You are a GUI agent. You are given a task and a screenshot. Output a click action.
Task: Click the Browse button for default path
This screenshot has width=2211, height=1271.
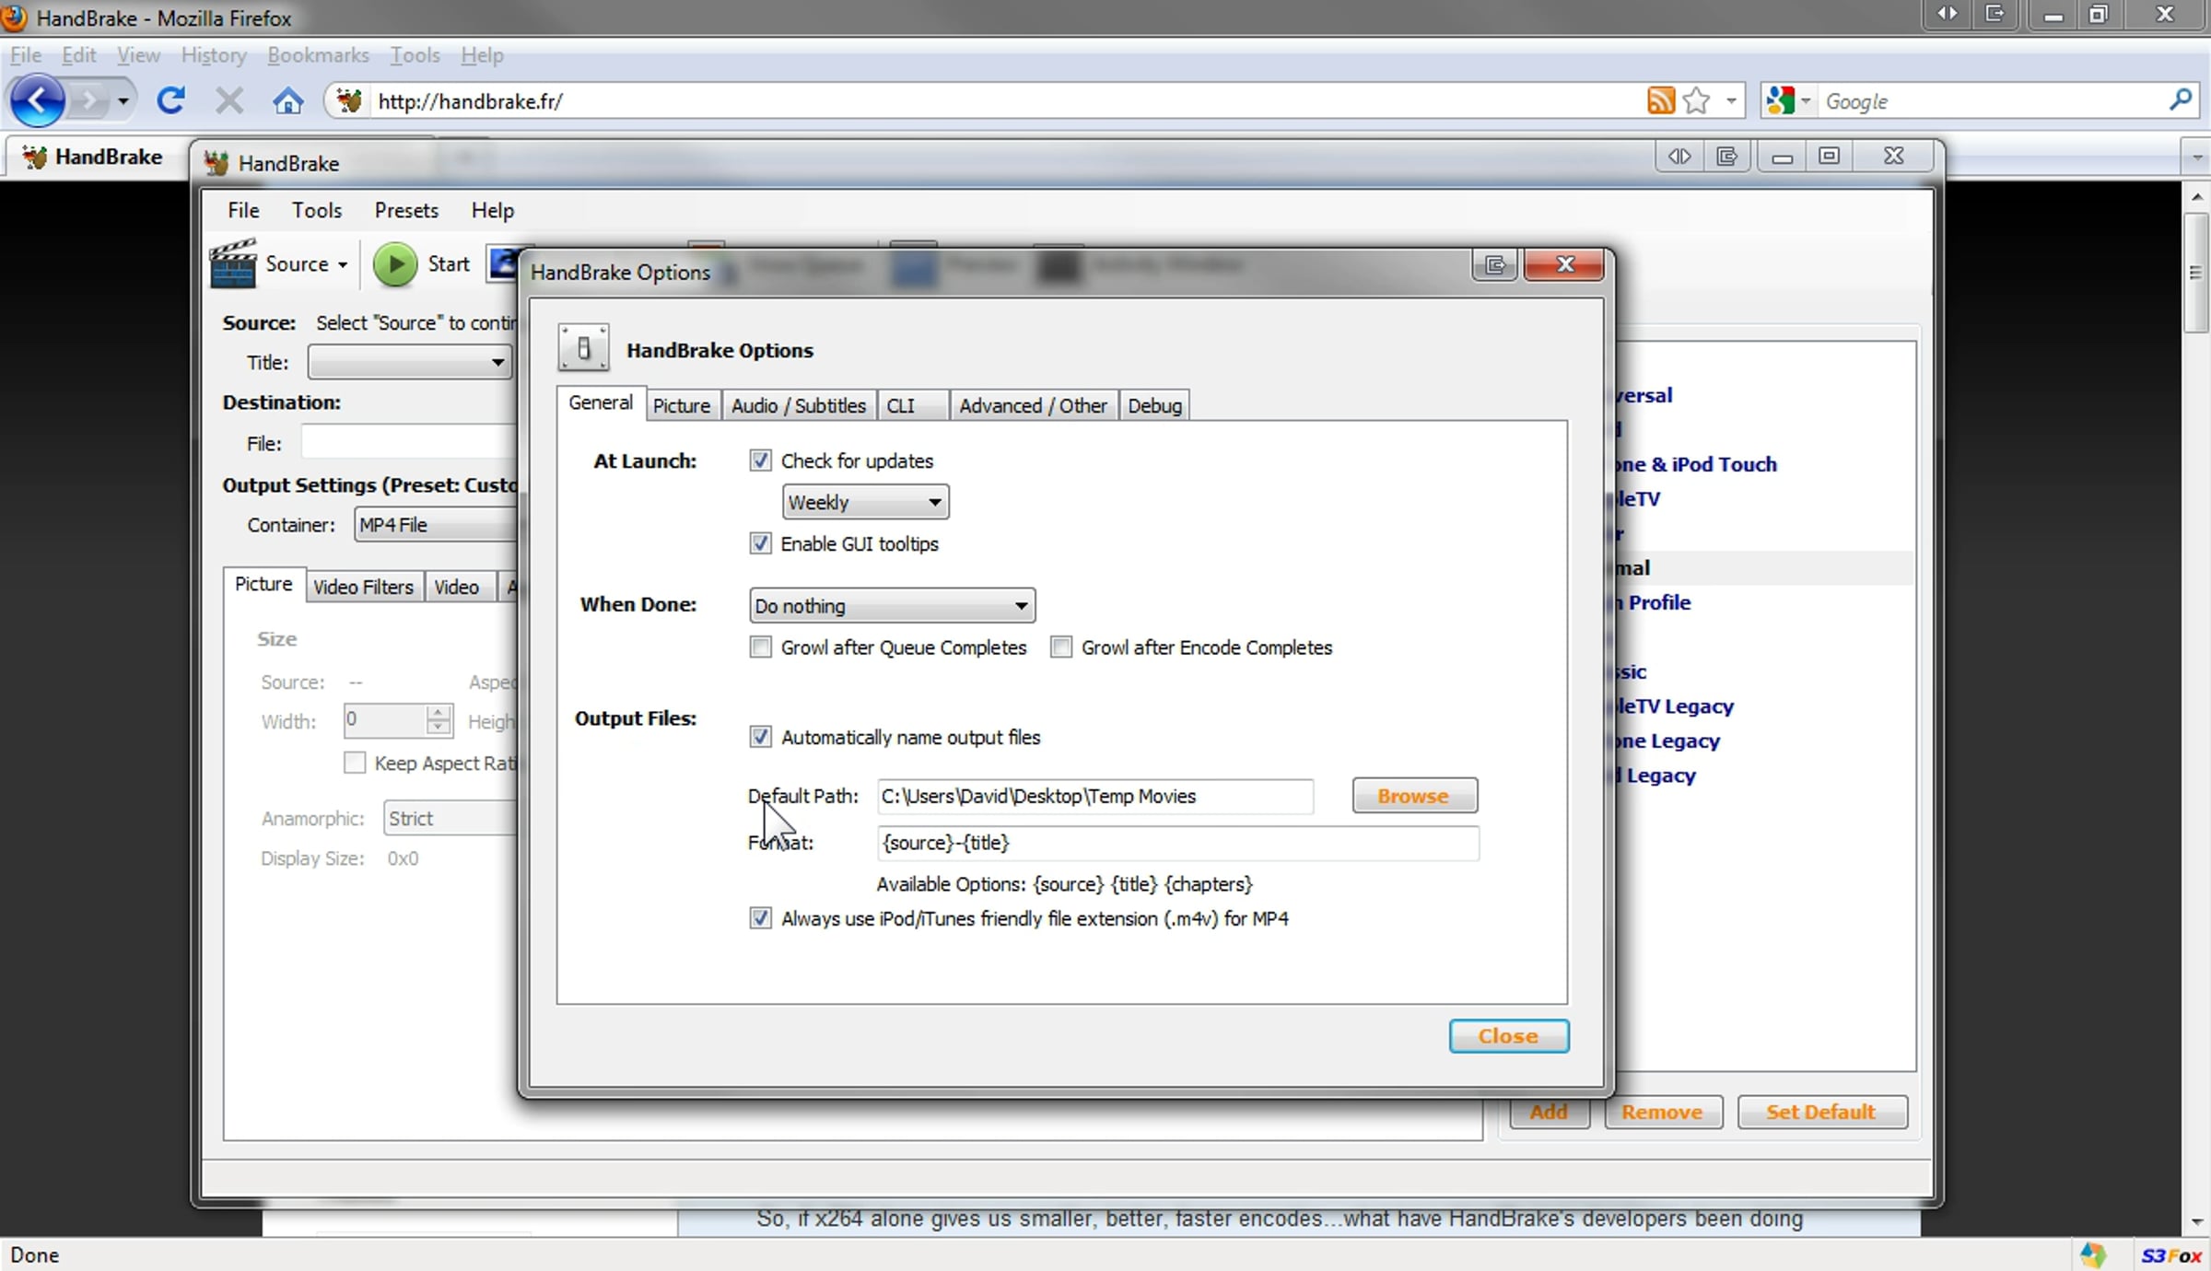tap(1413, 796)
